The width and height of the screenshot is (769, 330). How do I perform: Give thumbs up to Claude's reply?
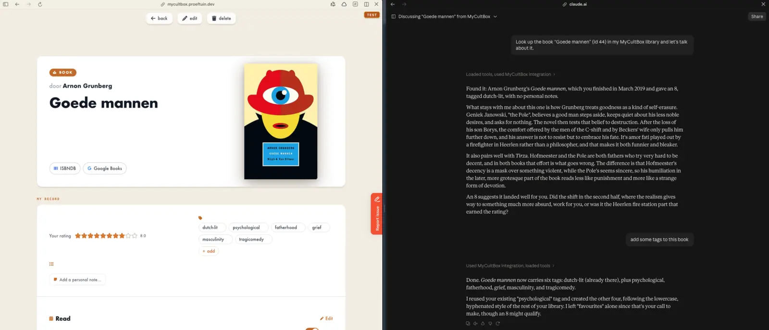pos(483,323)
